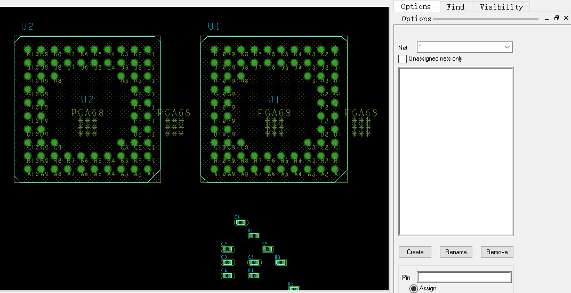Viewport: 571px width, 293px height.
Task: Select capacitor C1 footprint on the board
Action: [x=241, y=222]
